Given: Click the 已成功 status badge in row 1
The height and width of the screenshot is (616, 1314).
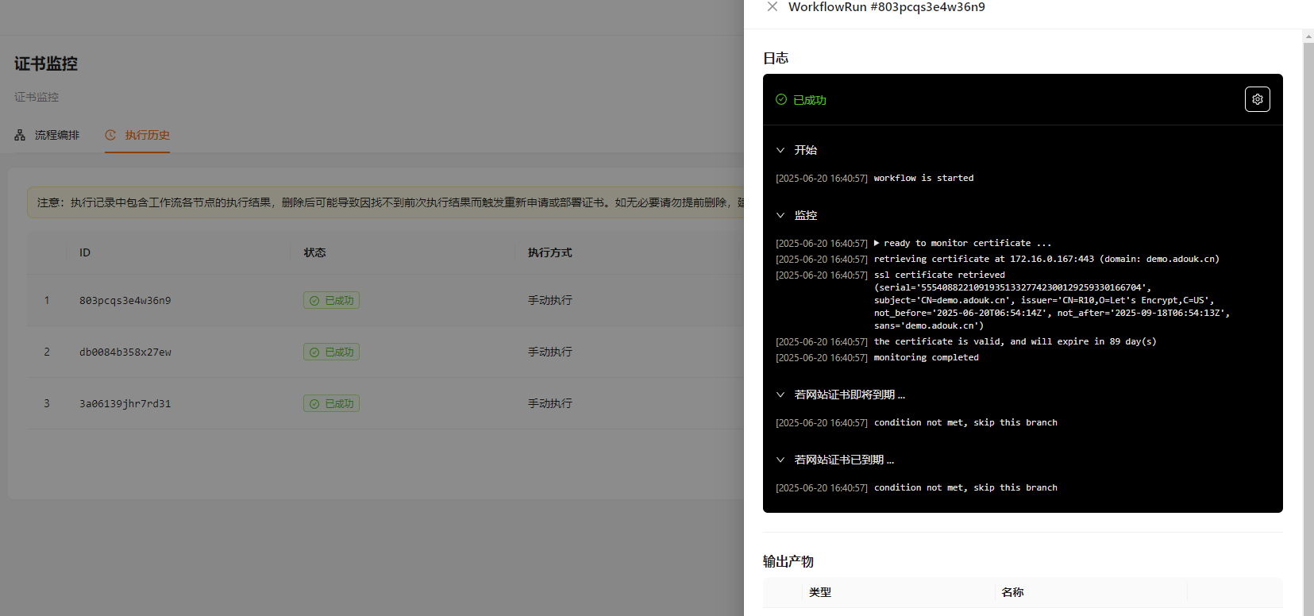Looking at the screenshot, I should pos(331,300).
